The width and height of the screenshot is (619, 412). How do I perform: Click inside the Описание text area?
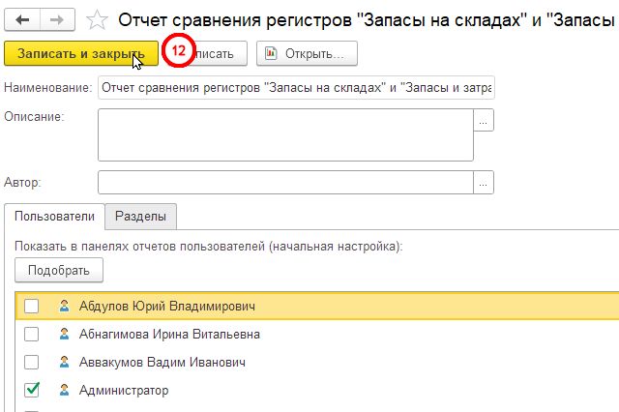[x=285, y=133]
